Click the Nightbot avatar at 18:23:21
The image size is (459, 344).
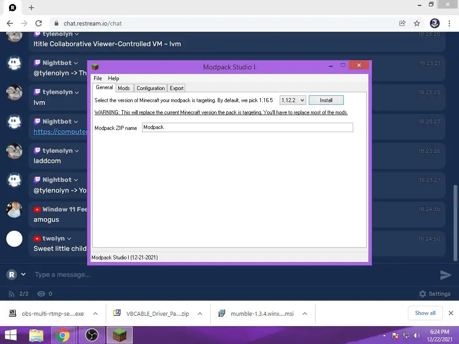pos(14,63)
